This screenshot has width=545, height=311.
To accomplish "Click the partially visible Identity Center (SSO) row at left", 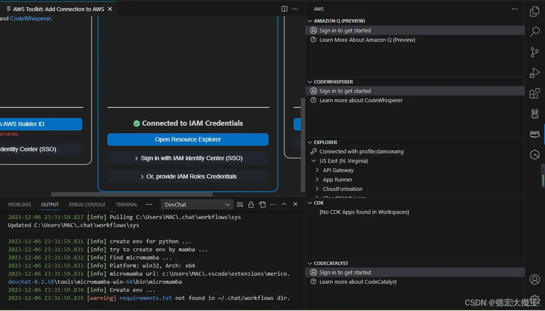I will pyautogui.click(x=41, y=149).
